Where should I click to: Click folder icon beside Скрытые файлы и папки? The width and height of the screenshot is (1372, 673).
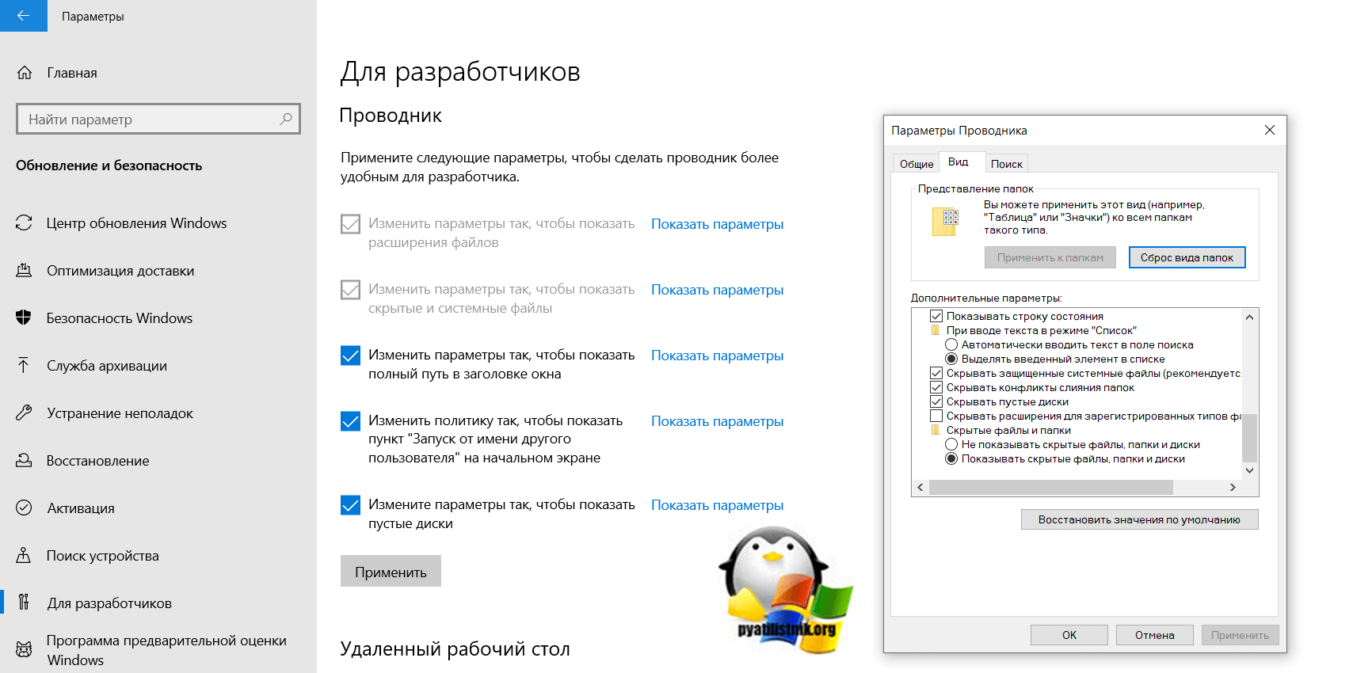936,430
